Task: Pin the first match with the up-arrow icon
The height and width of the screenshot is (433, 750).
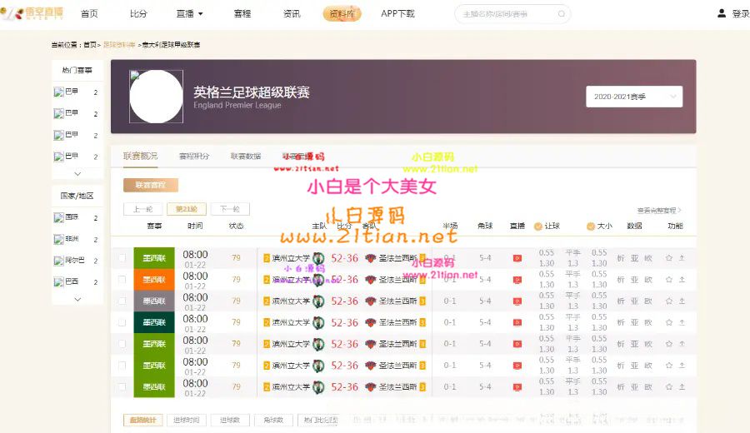Action: point(682,258)
